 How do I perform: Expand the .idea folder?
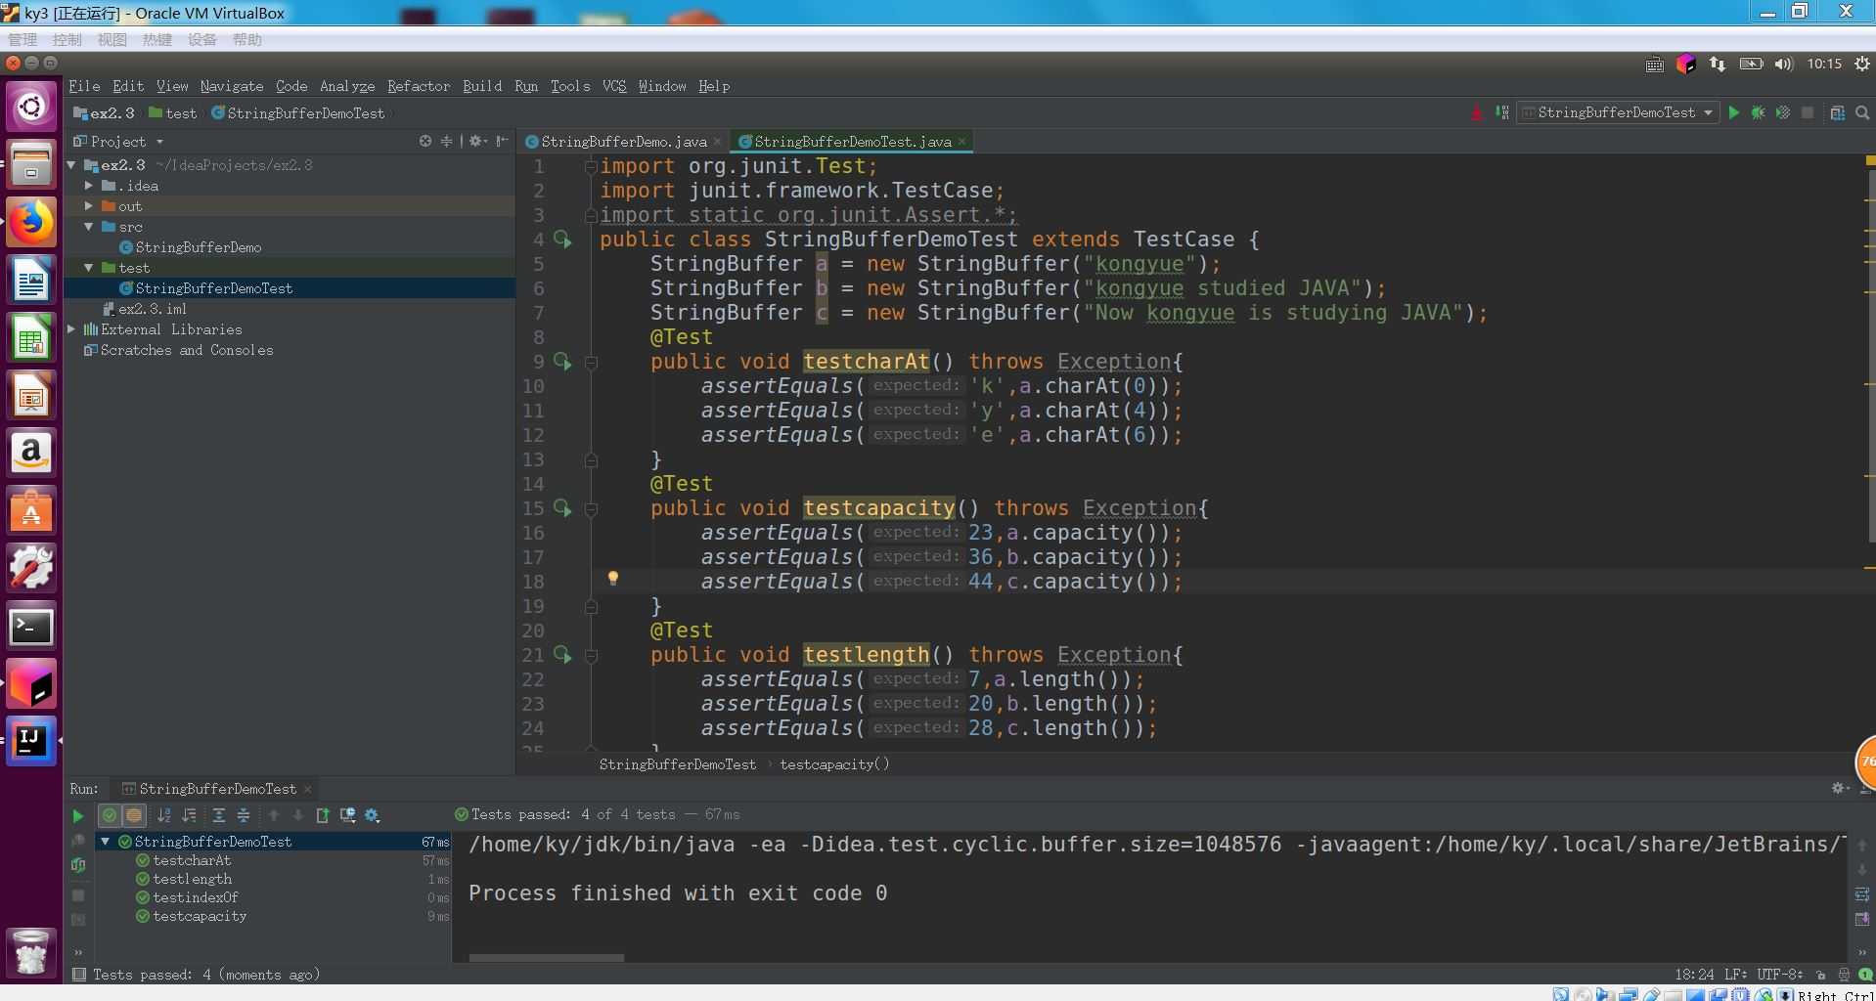(x=89, y=186)
